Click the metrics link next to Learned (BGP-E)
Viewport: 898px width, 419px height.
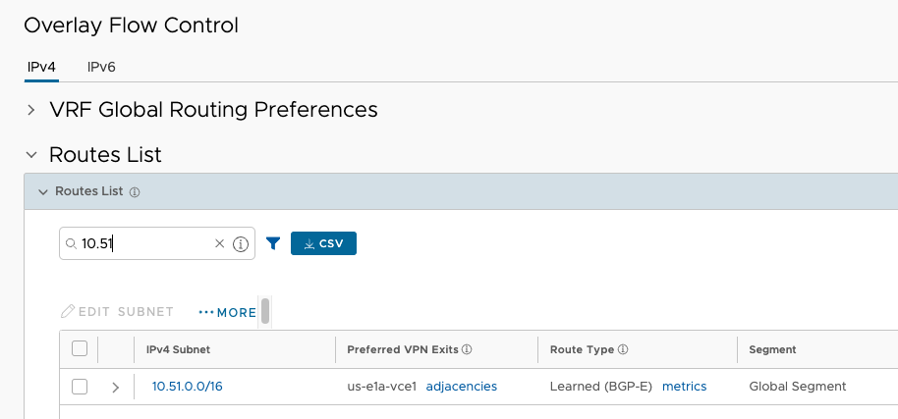tap(685, 387)
